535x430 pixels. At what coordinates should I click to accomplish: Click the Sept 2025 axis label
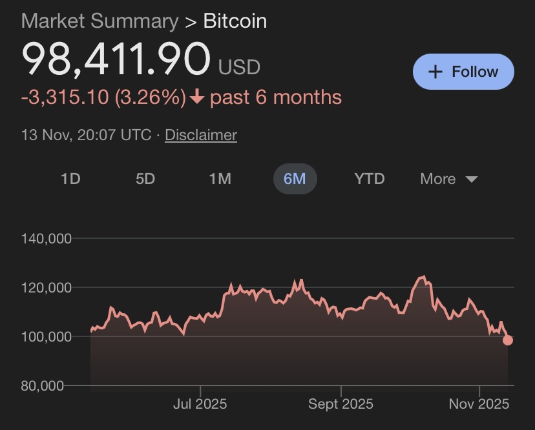(x=341, y=404)
